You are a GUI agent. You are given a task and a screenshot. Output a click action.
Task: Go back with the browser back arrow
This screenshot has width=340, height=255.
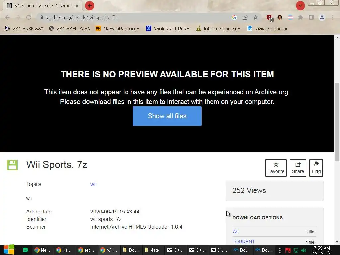[7, 17]
